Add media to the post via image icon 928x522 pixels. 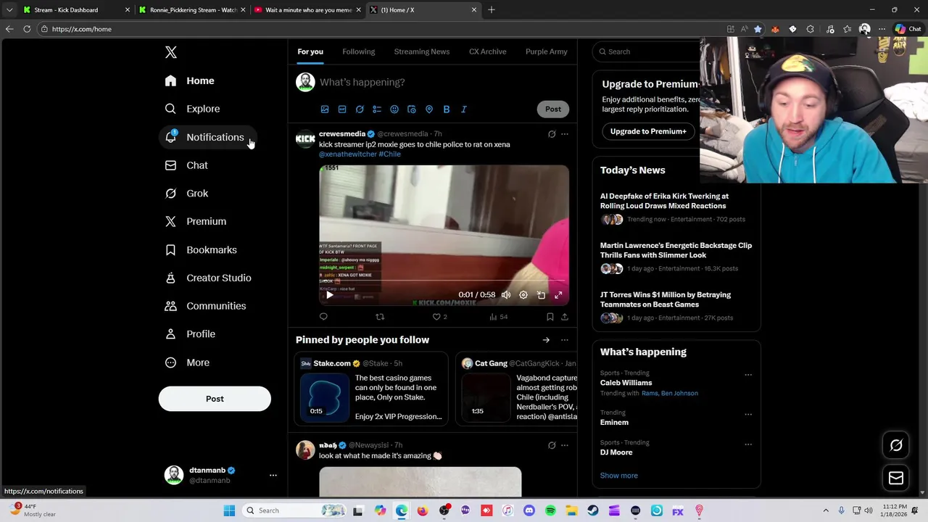click(x=325, y=109)
